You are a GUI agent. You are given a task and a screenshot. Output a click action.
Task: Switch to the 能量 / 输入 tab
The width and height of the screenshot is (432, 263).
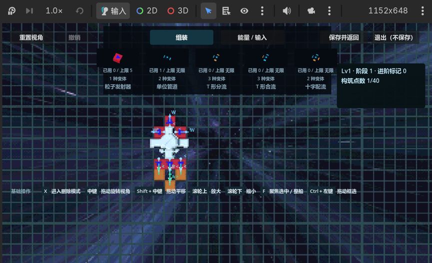(x=252, y=37)
